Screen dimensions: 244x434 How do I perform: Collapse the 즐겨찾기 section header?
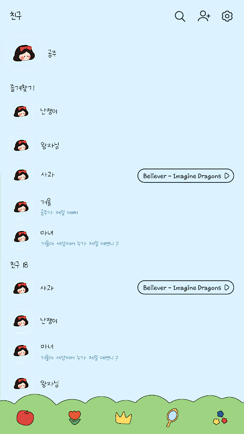coord(22,88)
